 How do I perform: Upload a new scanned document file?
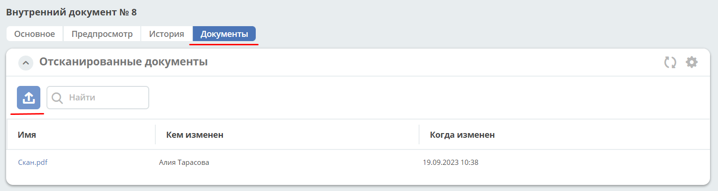tap(29, 98)
